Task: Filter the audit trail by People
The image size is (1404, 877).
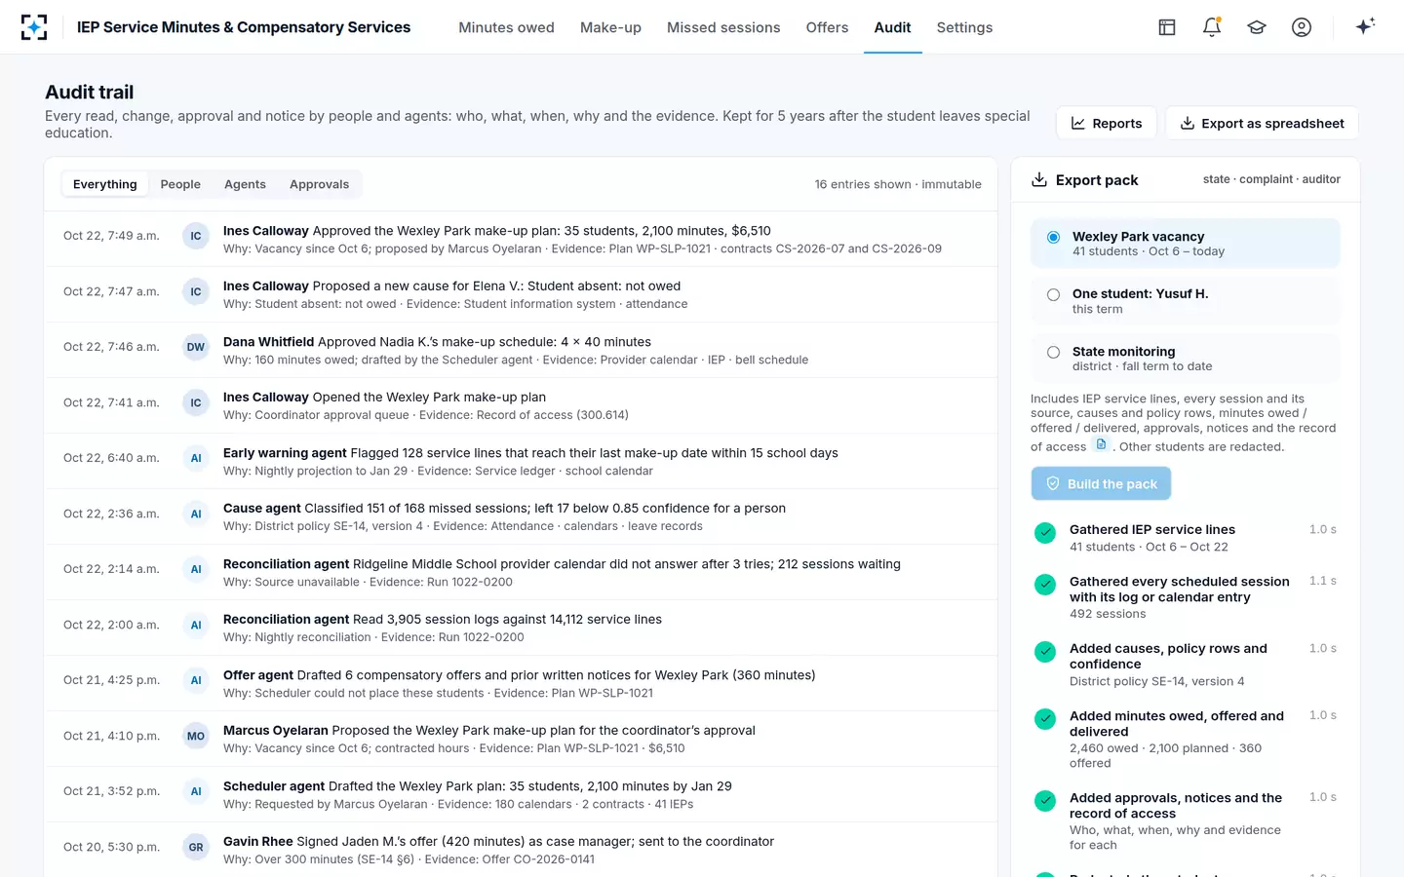Action: click(180, 184)
